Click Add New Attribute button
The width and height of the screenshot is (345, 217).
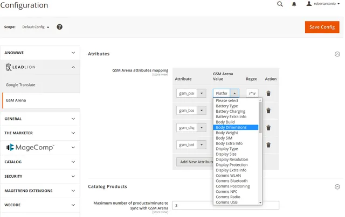[195, 162]
